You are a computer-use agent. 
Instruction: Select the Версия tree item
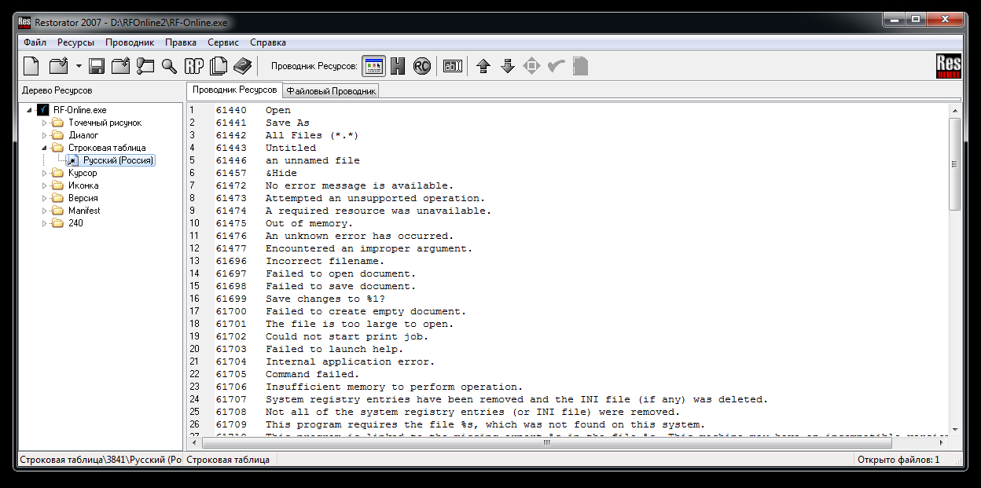83,198
